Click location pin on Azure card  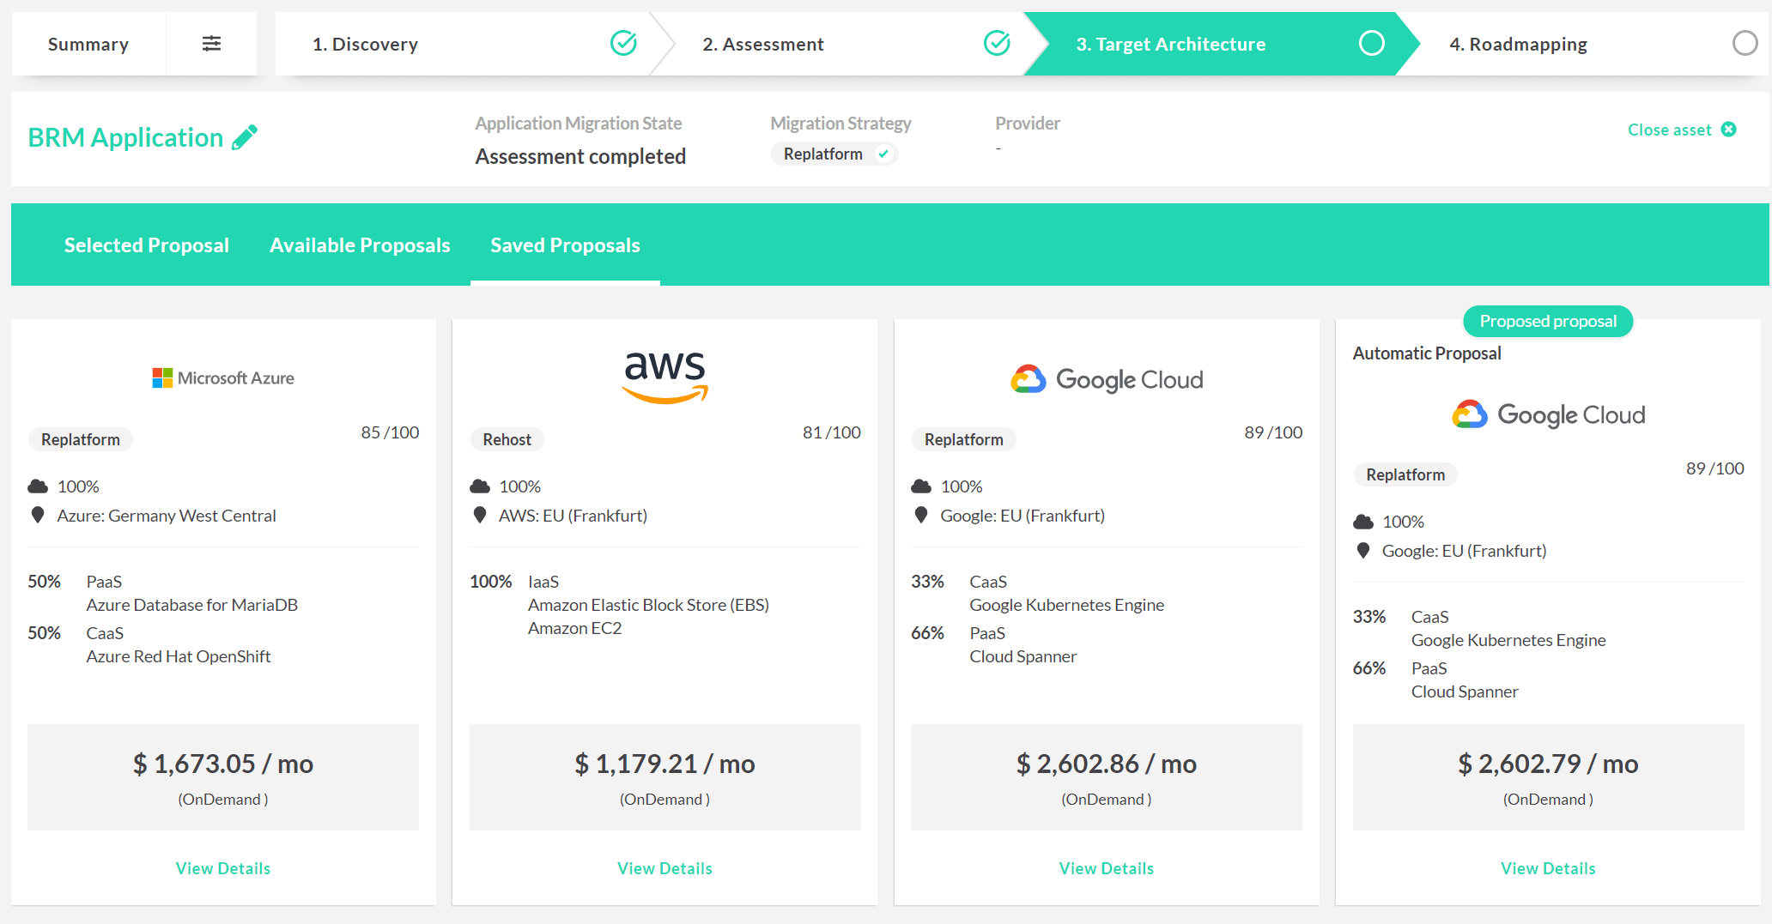(x=38, y=515)
